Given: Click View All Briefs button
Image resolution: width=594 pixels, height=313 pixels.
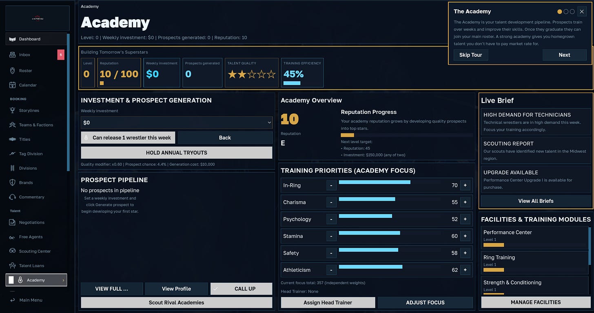Looking at the screenshot, I should pos(536,201).
